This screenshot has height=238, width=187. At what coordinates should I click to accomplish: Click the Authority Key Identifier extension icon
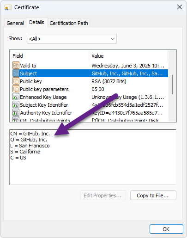16,112
